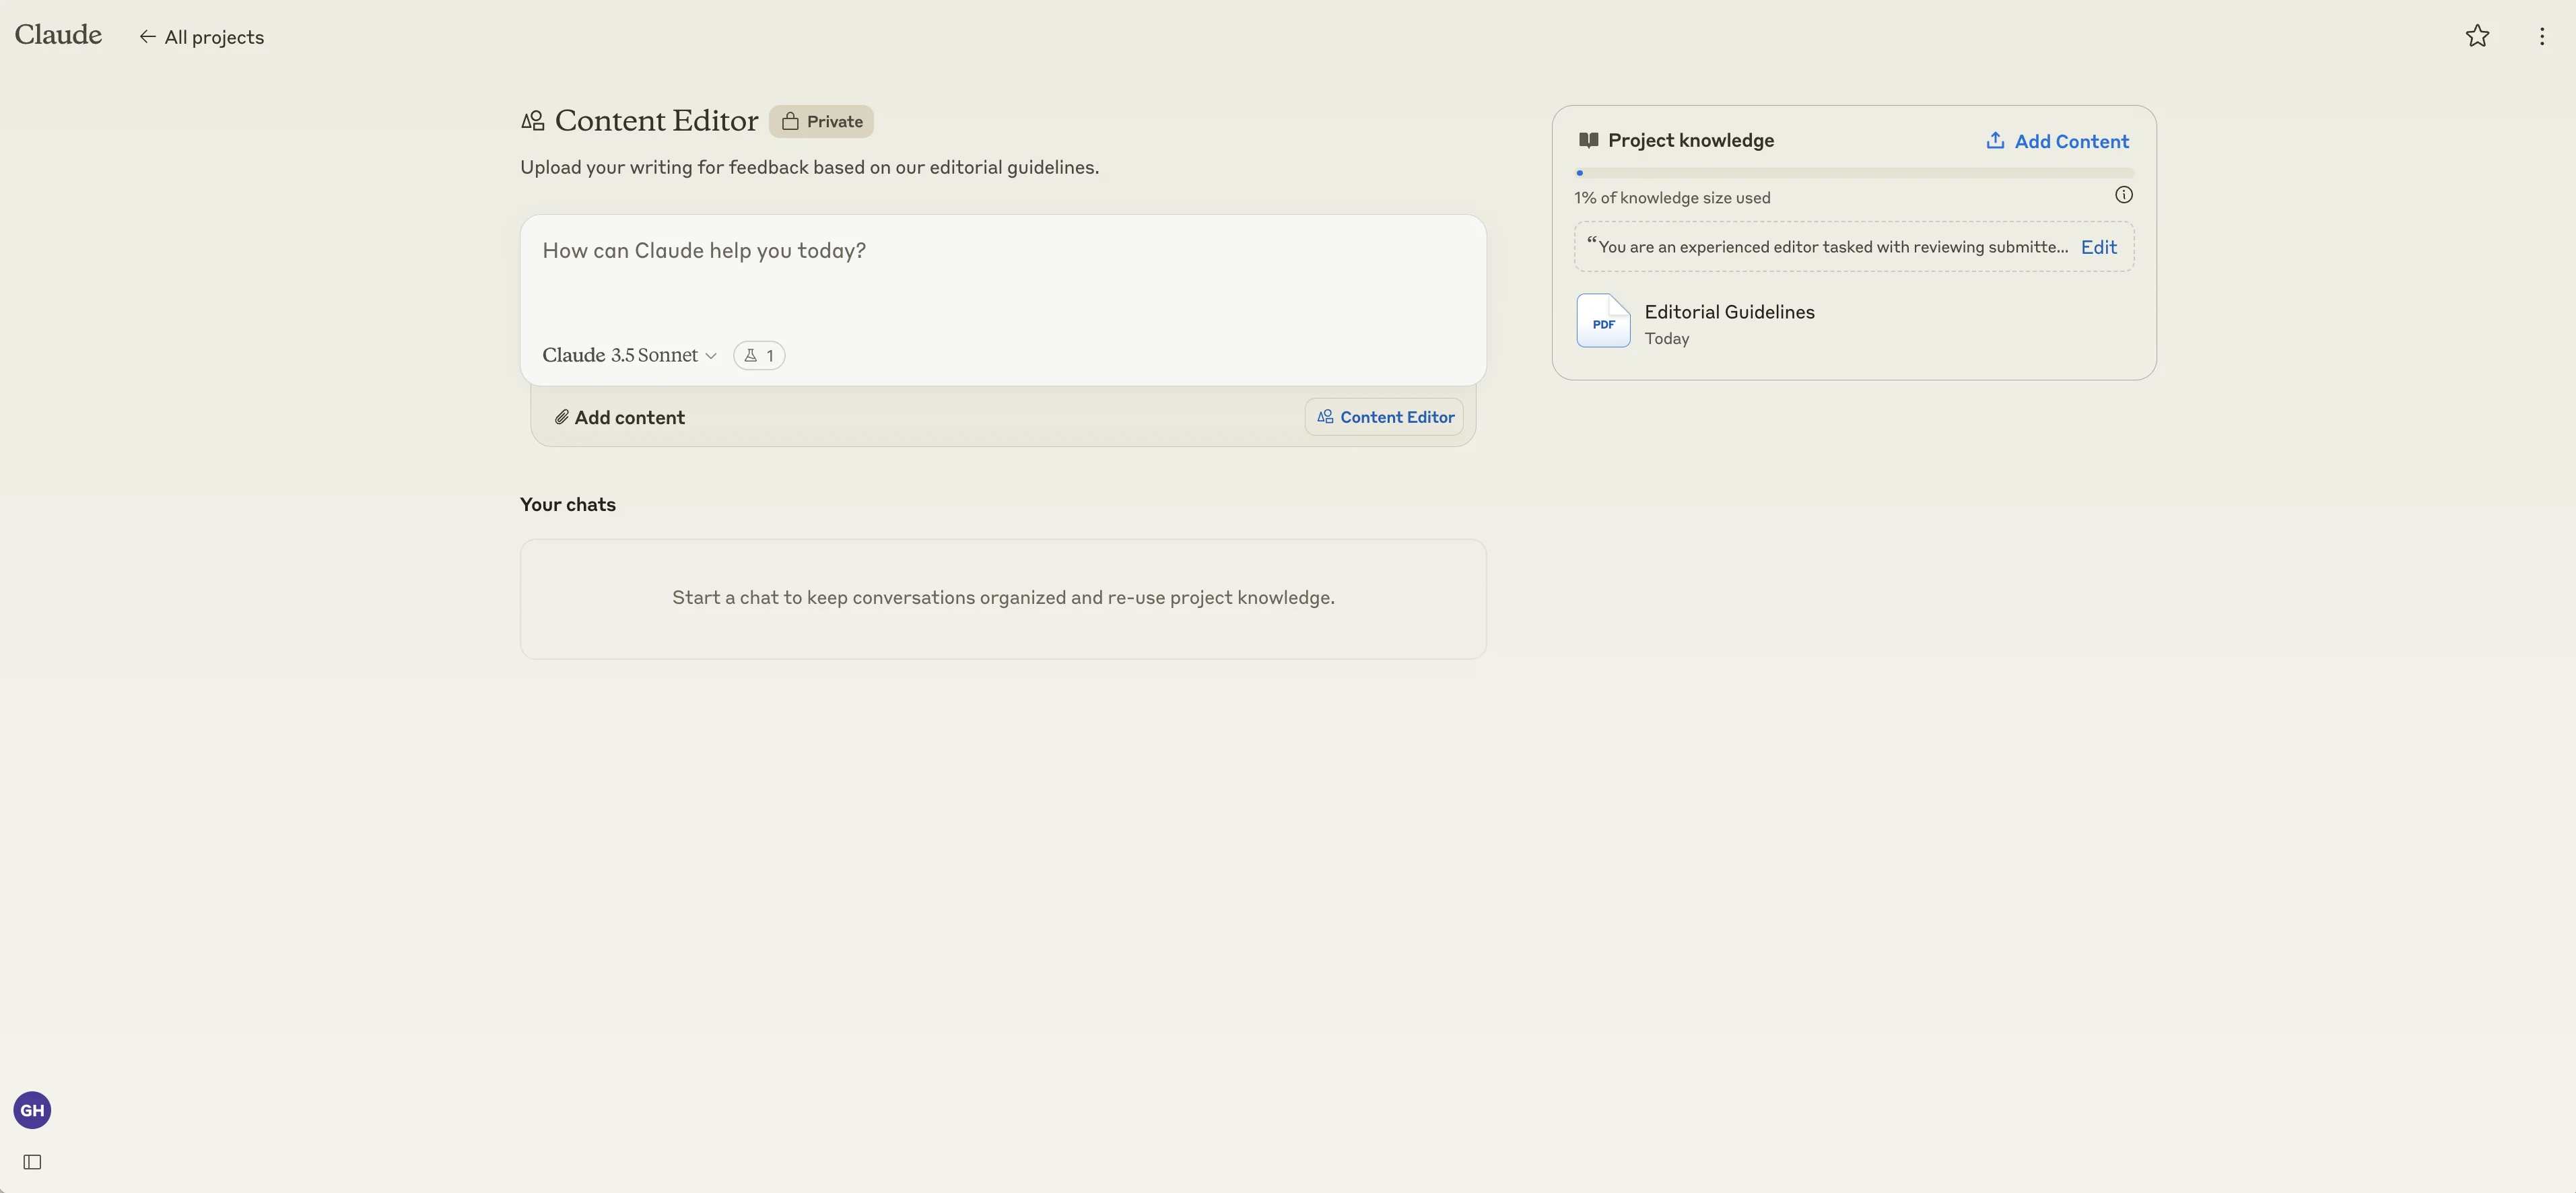
Task: Click the Content Editor project chip
Action: [x=1384, y=417]
